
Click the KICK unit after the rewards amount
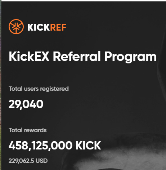point(88,146)
